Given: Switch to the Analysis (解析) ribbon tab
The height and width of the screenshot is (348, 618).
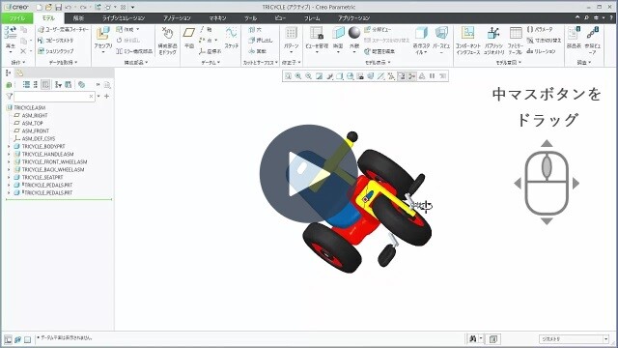Looking at the screenshot, I should 78,18.
